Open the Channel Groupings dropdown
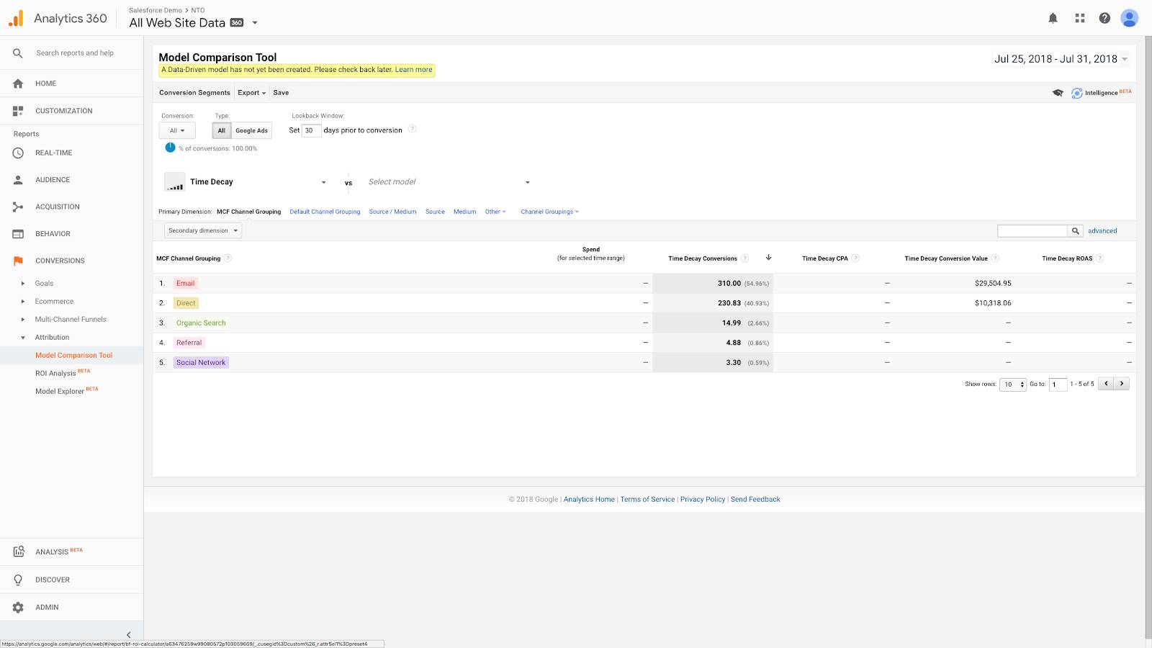Screen dimensions: 1152x648 coord(549,212)
